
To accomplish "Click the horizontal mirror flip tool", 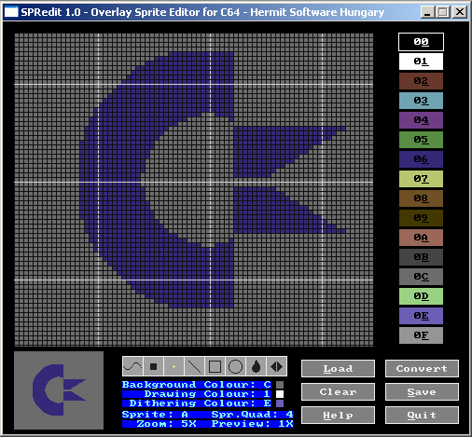I will (276, 366).
